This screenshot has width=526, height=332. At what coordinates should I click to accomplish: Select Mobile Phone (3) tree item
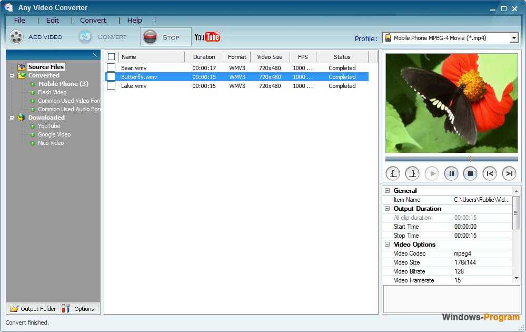click(x=63, y=84)
